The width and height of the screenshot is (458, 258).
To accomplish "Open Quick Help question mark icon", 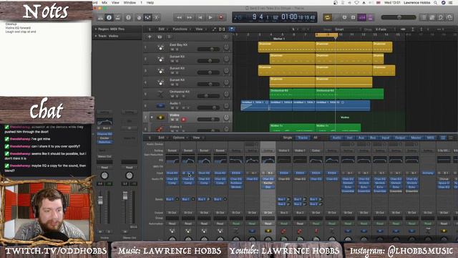I will click(128, 17).
